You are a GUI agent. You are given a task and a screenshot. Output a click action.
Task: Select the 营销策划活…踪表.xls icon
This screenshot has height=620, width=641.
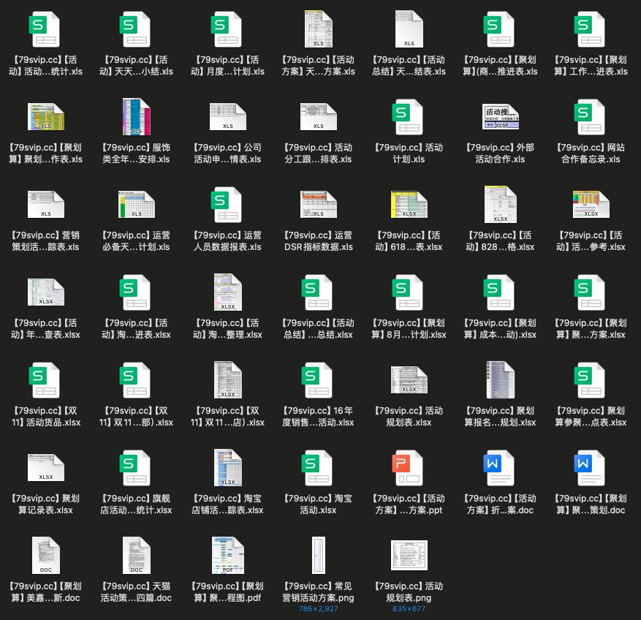point(45,205)
